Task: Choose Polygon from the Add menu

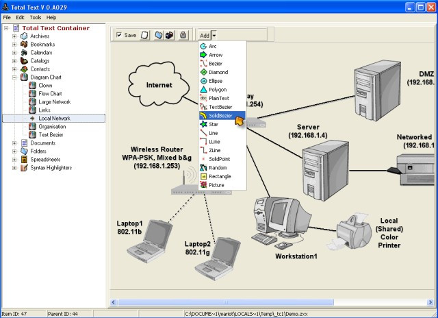Action: (222, 90)
